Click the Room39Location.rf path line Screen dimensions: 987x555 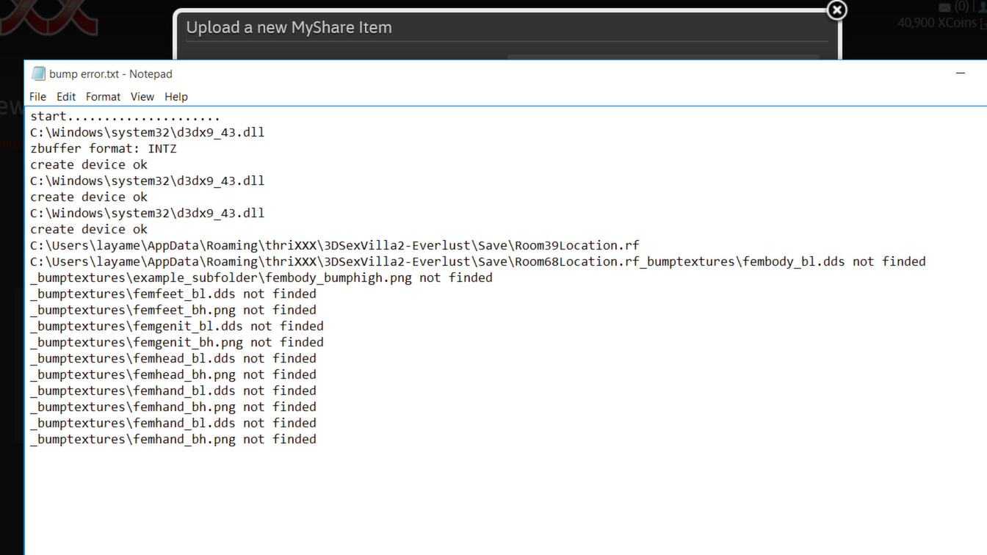335,245
